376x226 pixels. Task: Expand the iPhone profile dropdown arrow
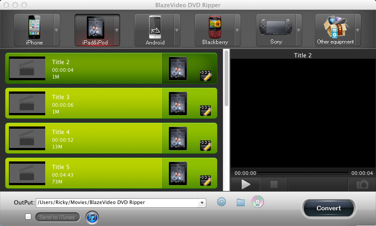coord(56,30)
